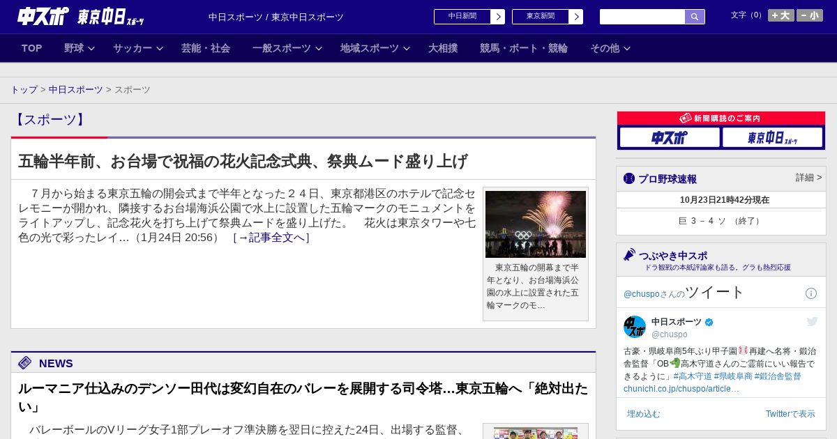Open the 中スポ subscription banner button
Screen dimensions: 837x439
click(x=670, y=138)
